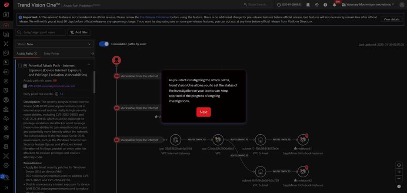Select the notebook1 SageMaker instance icon
The width and height of the screenshot is (407, 193).
(303, 140)
